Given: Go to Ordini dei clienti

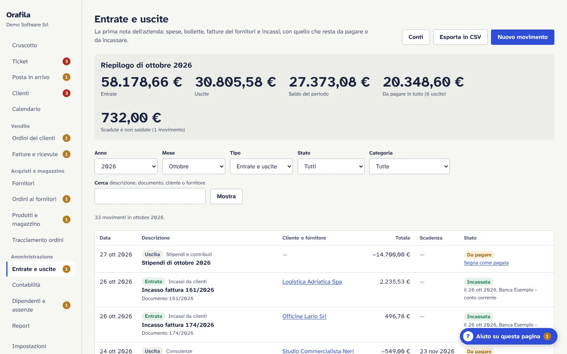Looking at the screenshot, I should [41, 138].
